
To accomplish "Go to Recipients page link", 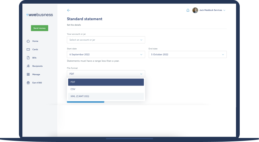I will [x=37, y=66].
